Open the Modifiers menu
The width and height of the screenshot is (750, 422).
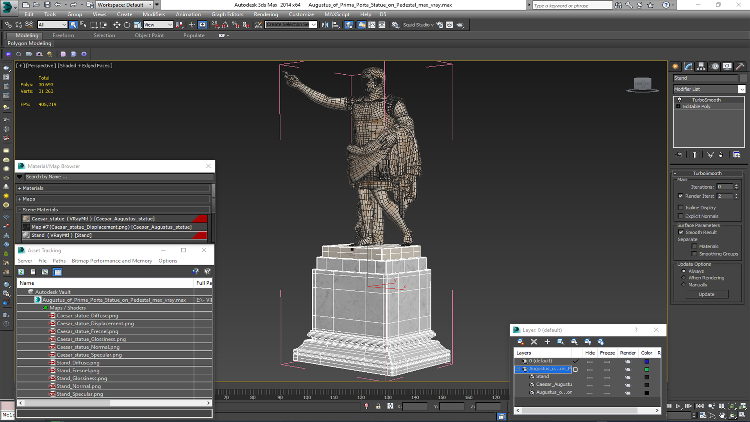tap(154, 14)
